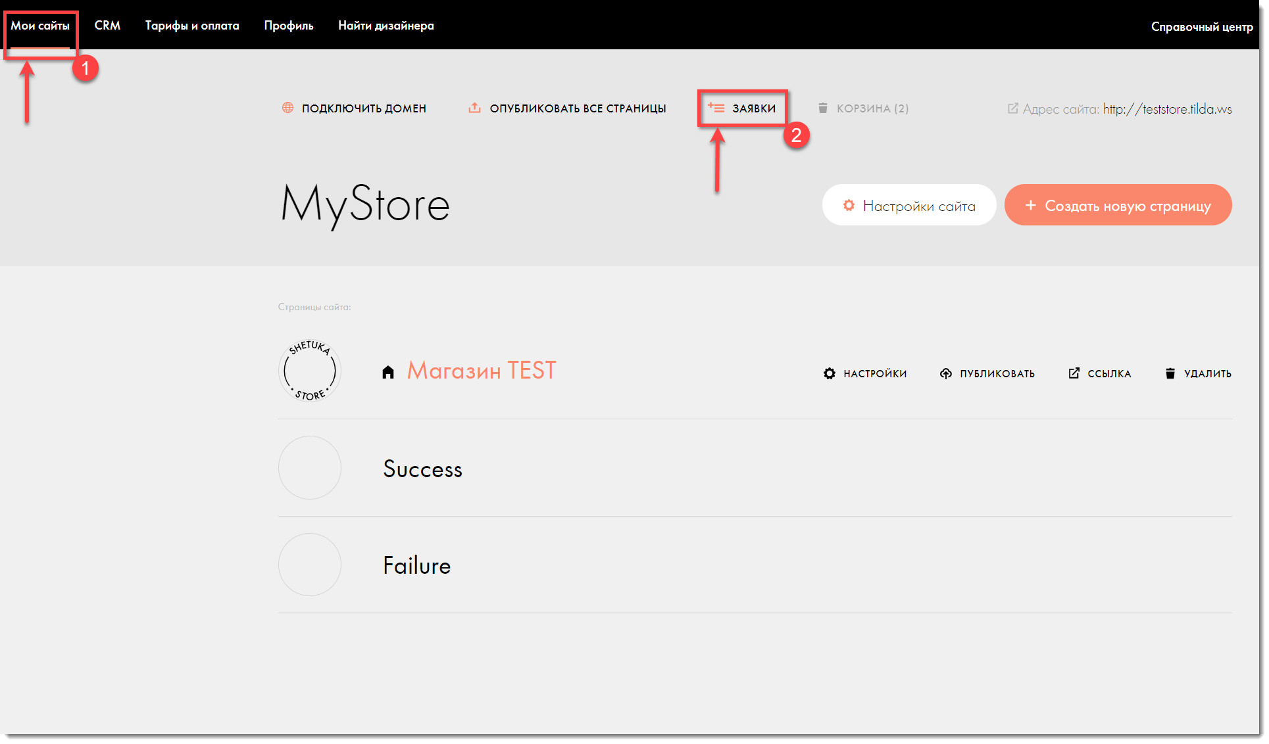
Task: Click the MyStore site title
Action: point(366,205)
